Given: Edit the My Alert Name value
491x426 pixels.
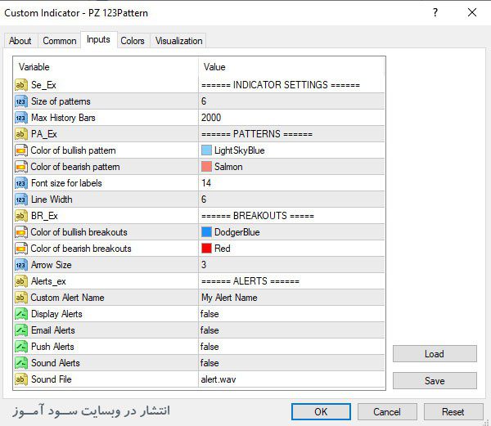Looking at the screenshot, I should pos(229,298).
